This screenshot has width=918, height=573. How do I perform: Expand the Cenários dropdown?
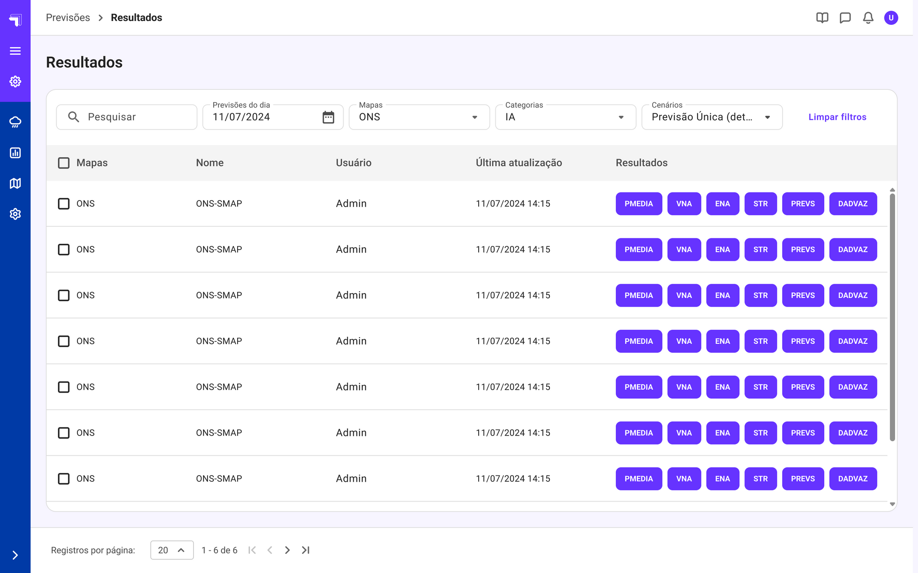[711, 117]
